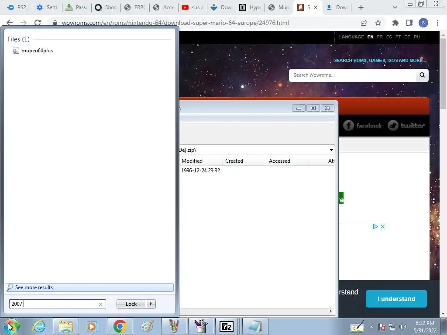Show hidden tray icons arrow

point(371,327)
